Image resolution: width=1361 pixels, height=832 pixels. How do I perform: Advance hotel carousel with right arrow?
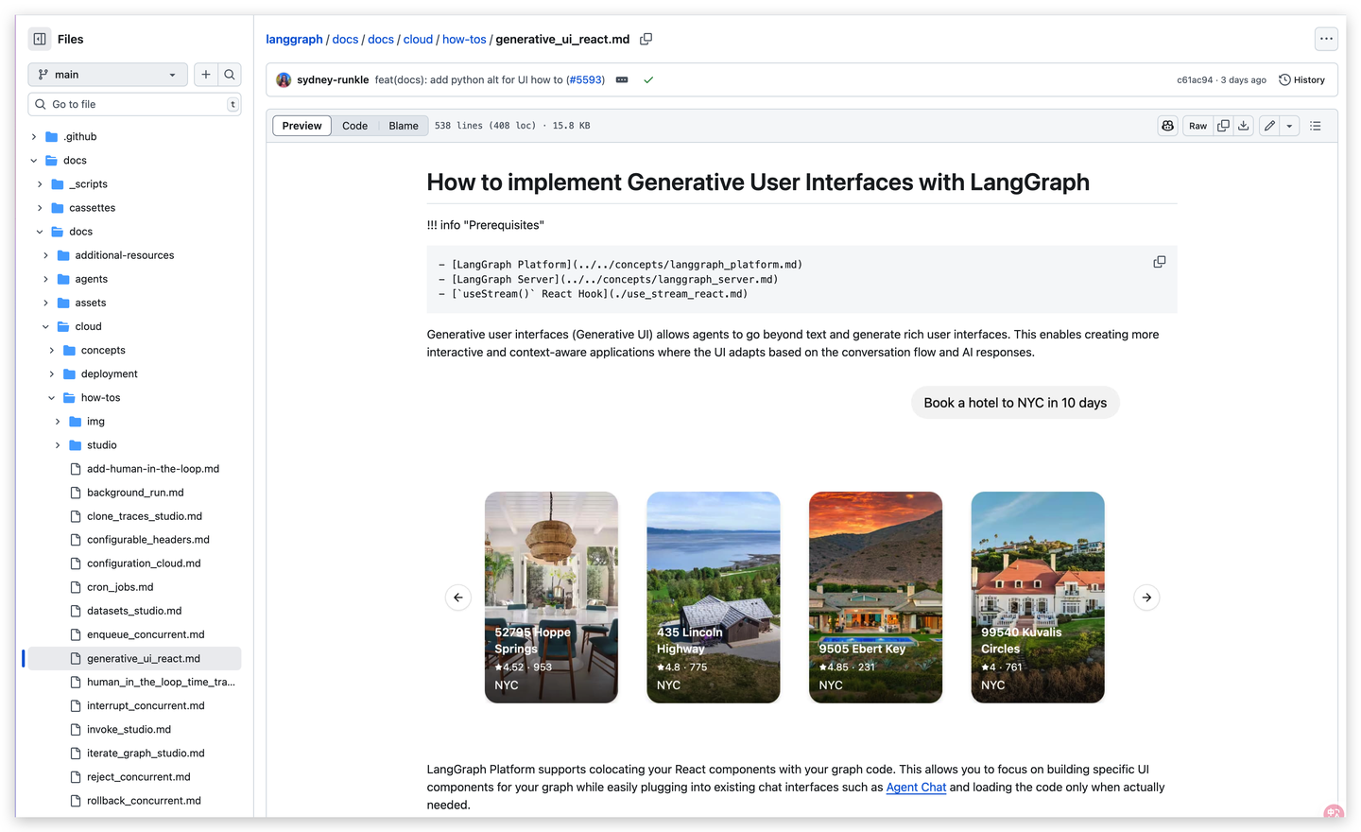click(1146, 598)
